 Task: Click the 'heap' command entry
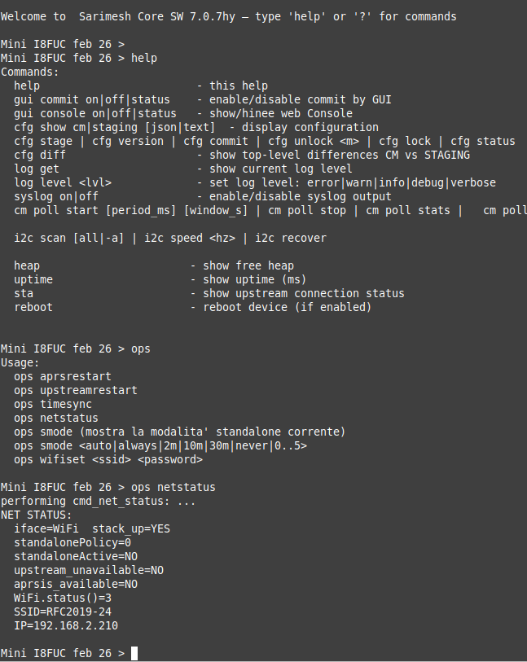tap(27, 265)
